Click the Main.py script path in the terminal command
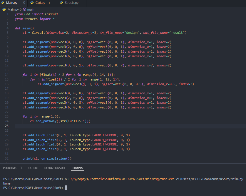The image size is (246, 196). pyautogui.click(x=210, y=179)
